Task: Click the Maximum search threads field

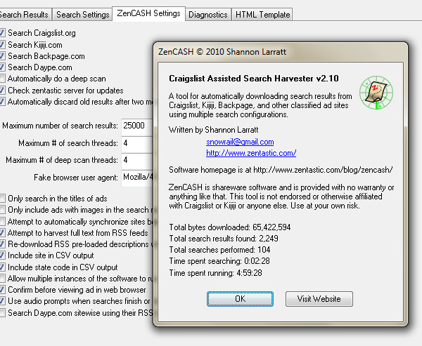Action: [x=137, y=143]
